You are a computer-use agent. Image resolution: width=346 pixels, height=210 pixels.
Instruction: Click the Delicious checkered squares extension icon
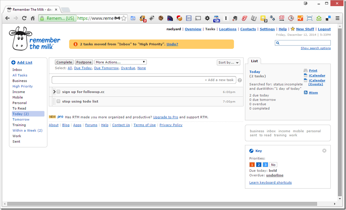pyautogui.click(x=328, y=18)
